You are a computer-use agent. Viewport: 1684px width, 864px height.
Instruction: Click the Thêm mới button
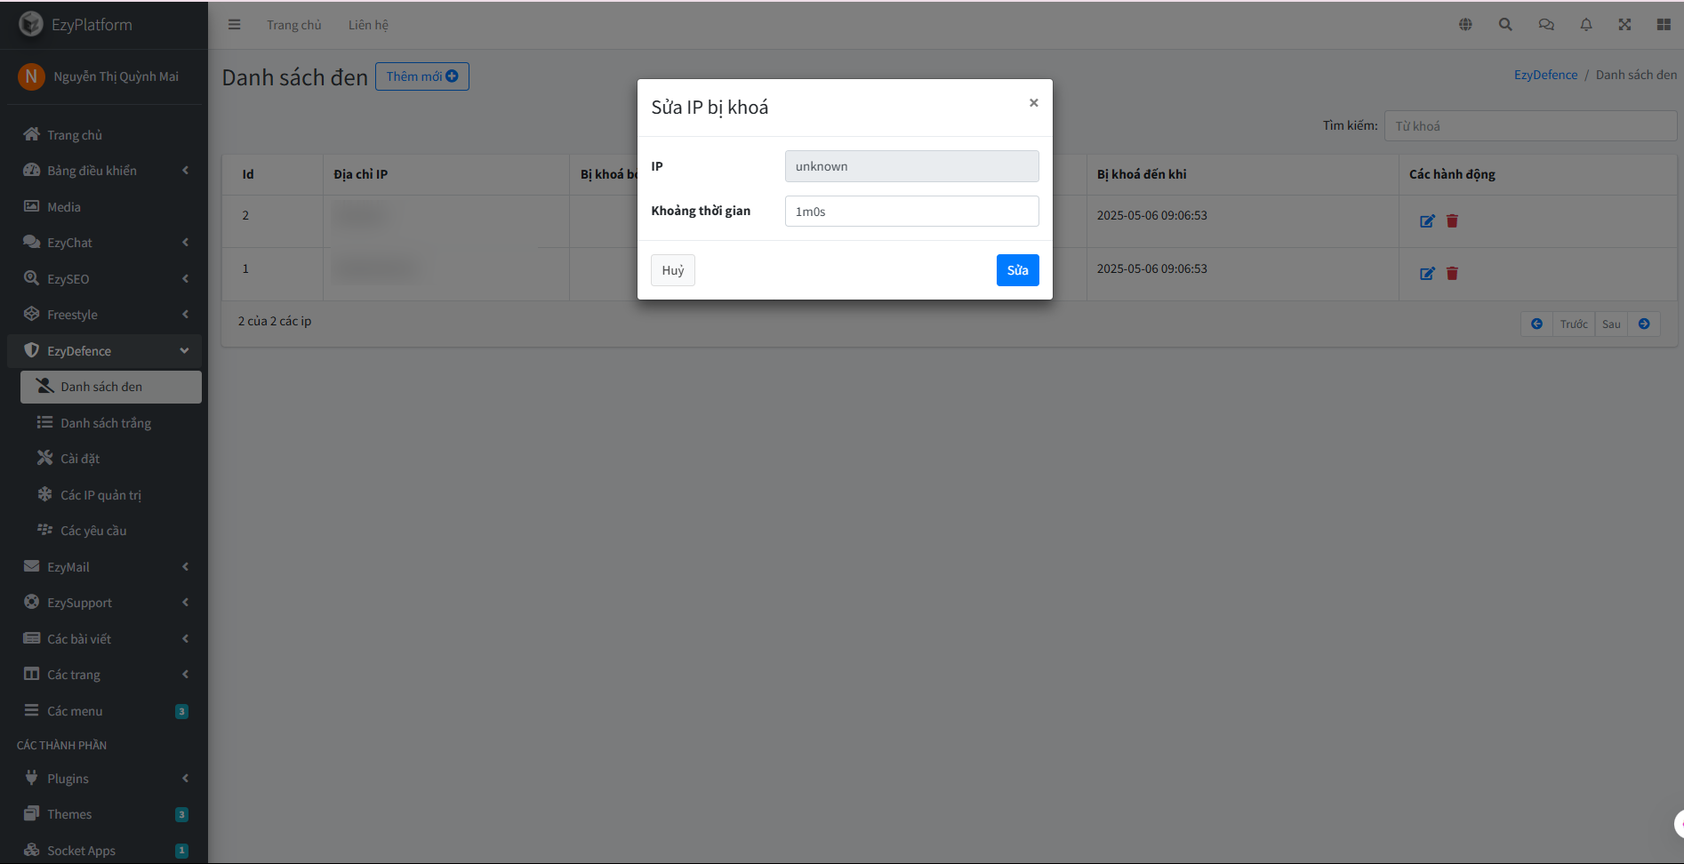coord(421,76)
